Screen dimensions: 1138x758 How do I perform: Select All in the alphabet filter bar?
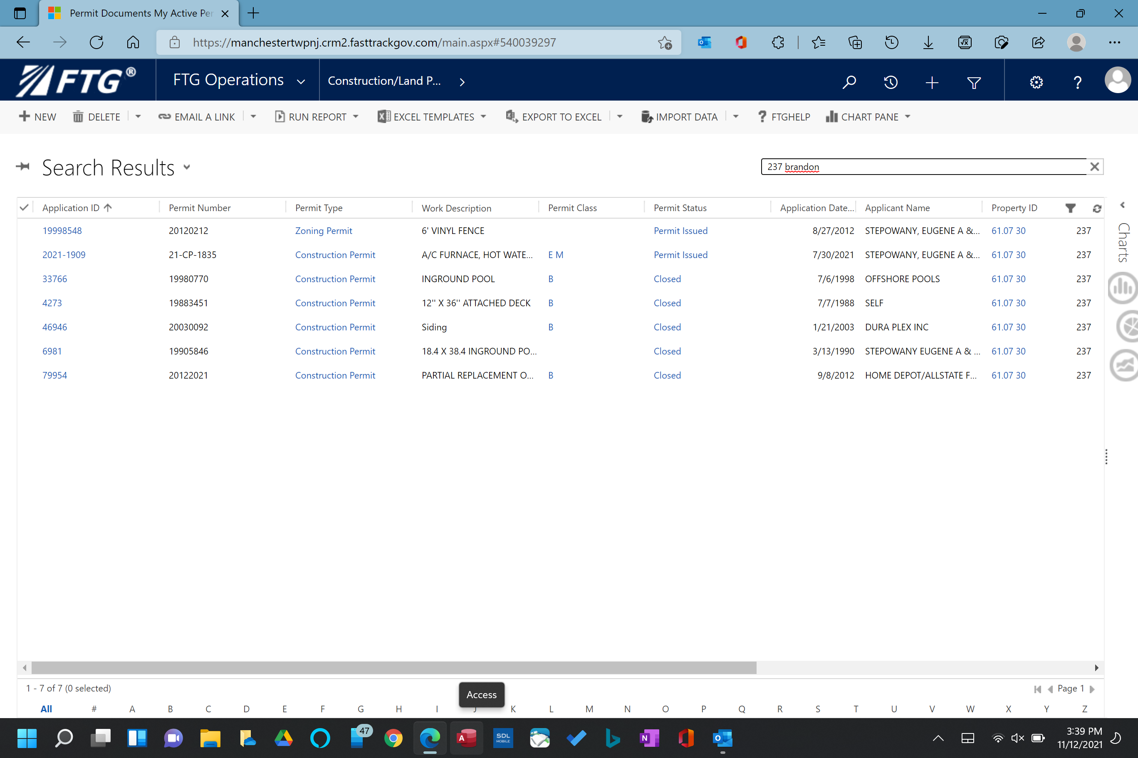(46, 709)
